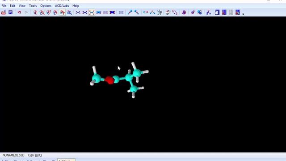Screen dimensions: 286x161
Task: Click the R/S stereo descriptor icon
Action: (175, 13)
